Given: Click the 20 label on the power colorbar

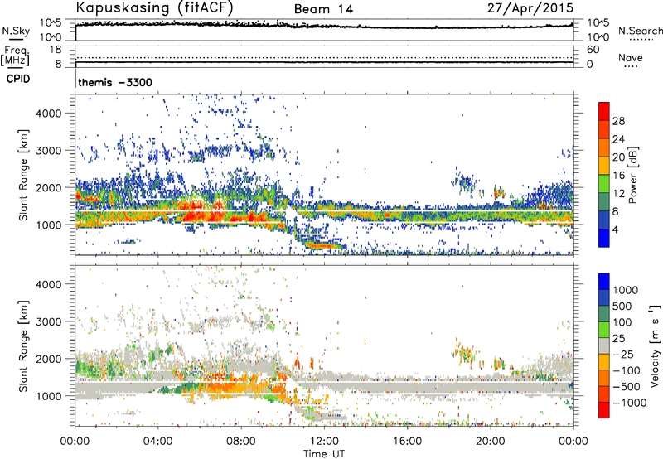Looking at the screenshot, I should 618,157.
